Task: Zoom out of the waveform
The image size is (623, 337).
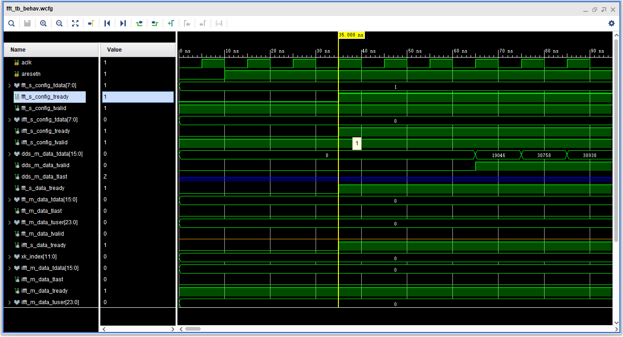Action: pyautogui.click(x=59, y=23)
